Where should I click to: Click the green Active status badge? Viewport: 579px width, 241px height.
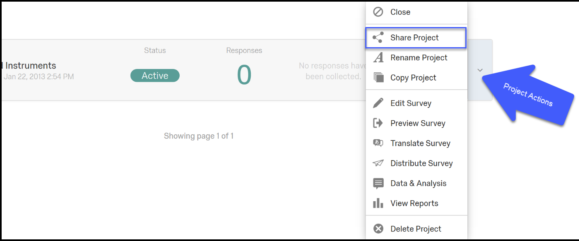tap(155, 76)
